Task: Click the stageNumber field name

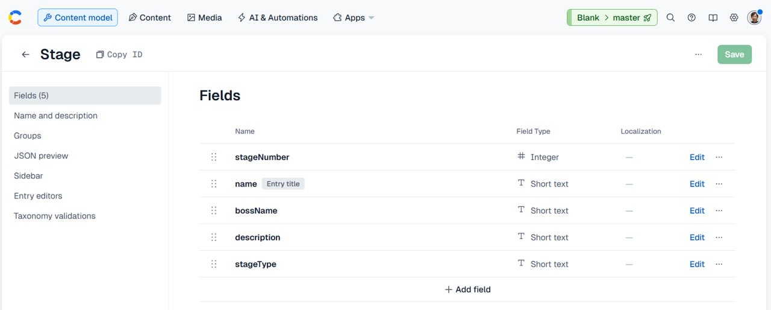Action: point(262,157)
